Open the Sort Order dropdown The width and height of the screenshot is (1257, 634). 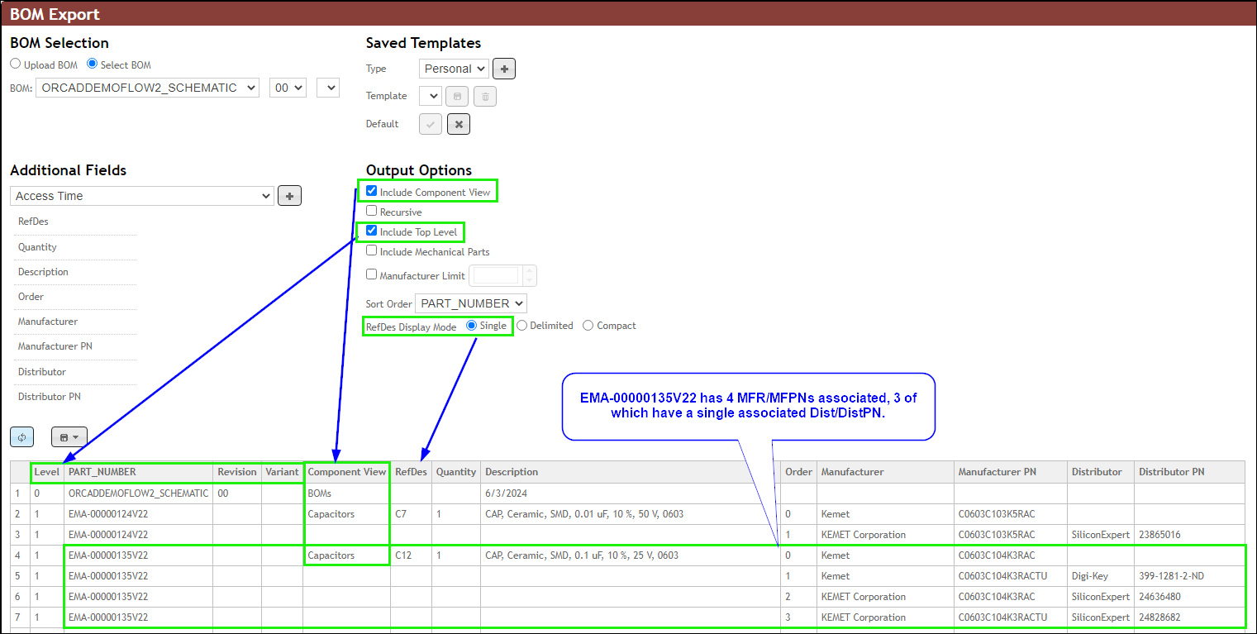470,303
